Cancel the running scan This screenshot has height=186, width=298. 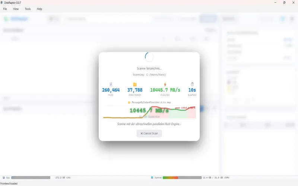pyautogui.click(x=149, y=134)
